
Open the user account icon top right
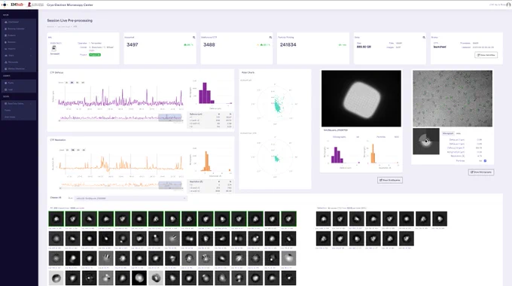[x=508, y=5]
